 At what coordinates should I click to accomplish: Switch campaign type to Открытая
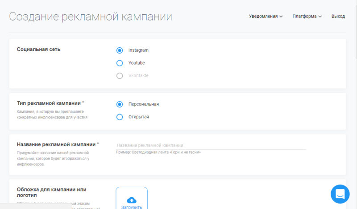[x=119, y=117]
